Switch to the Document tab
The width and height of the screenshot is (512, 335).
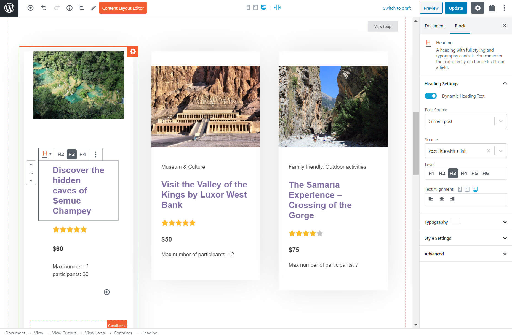(434, 26)
